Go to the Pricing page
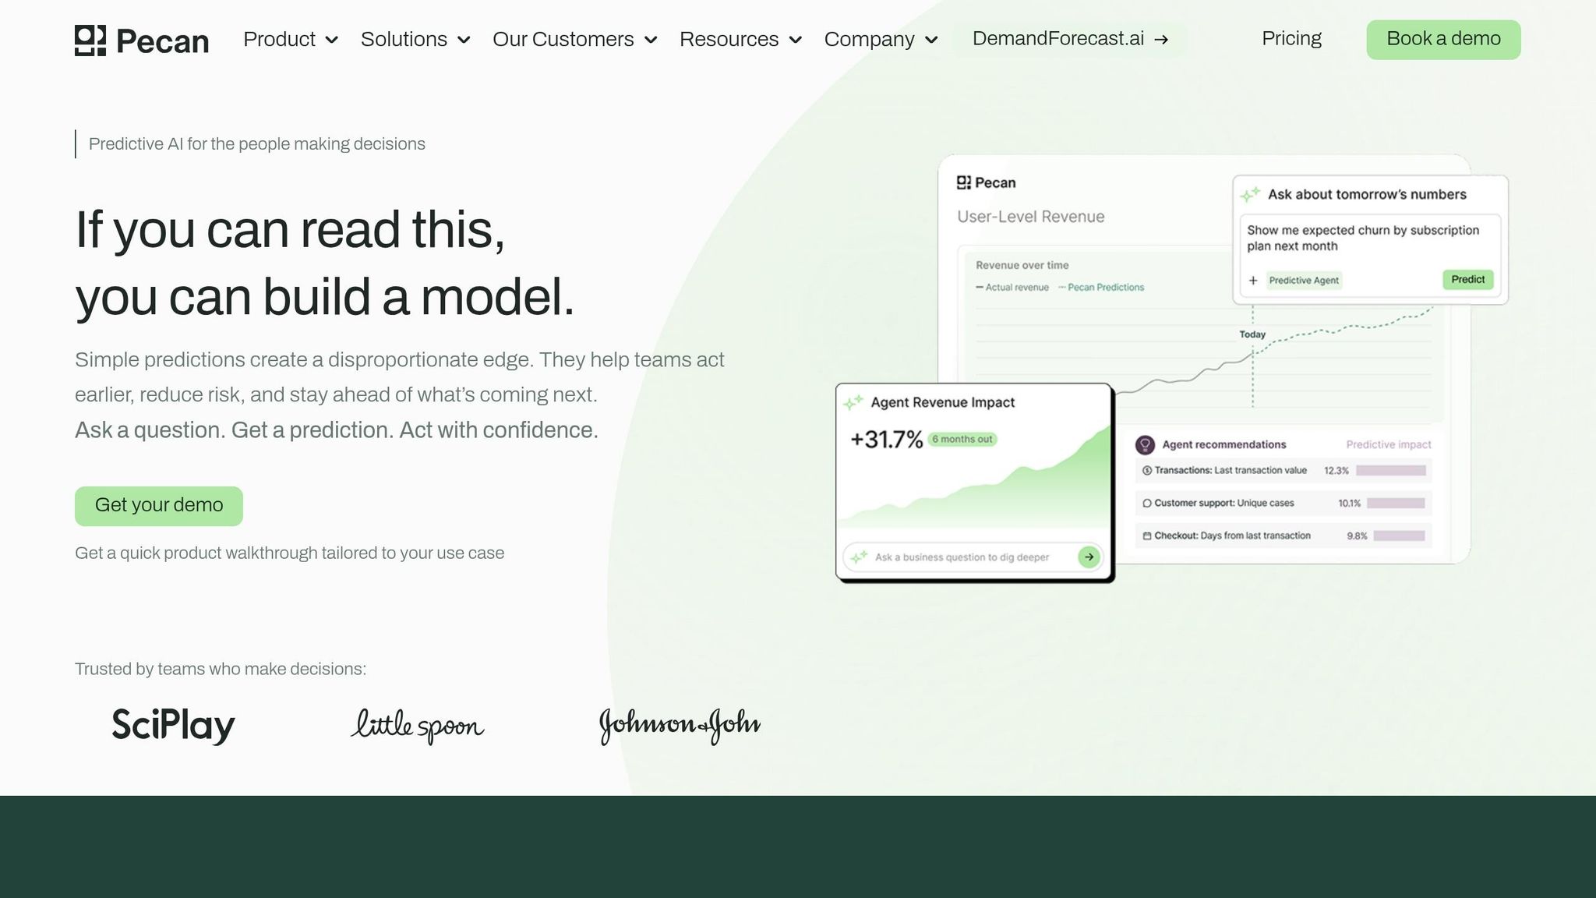Viewport: 1596px width, 898px height. [x=1291, y=39]
